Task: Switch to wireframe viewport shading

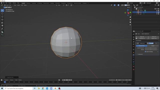Action: pyautogui.click(x=124, y=5)
